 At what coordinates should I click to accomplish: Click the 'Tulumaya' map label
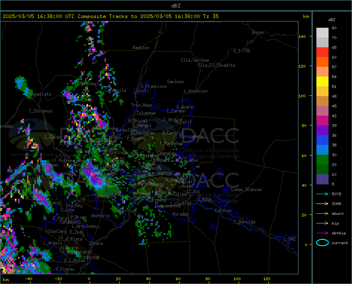[x=146, y=113]
